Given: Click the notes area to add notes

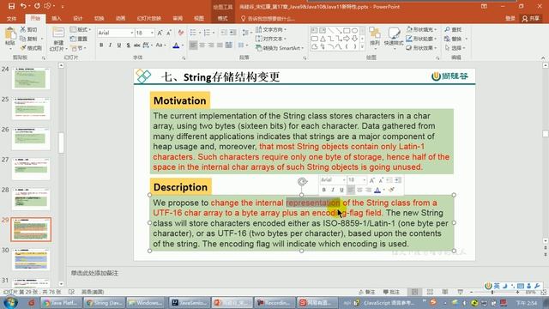Looking at the screenshot, I should coord(305,273).
